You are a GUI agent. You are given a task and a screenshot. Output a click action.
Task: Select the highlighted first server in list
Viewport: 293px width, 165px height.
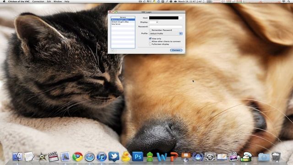click(123, 19)
